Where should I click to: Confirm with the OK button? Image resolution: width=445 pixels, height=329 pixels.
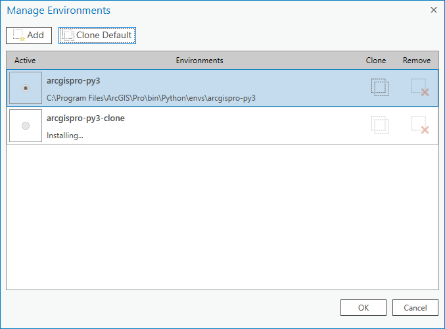click(x=363, y=307)
